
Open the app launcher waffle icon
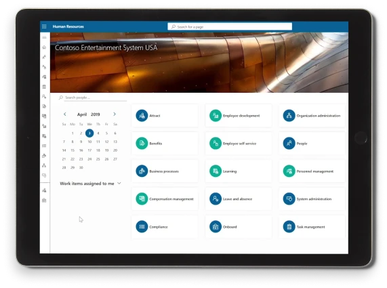44,26
